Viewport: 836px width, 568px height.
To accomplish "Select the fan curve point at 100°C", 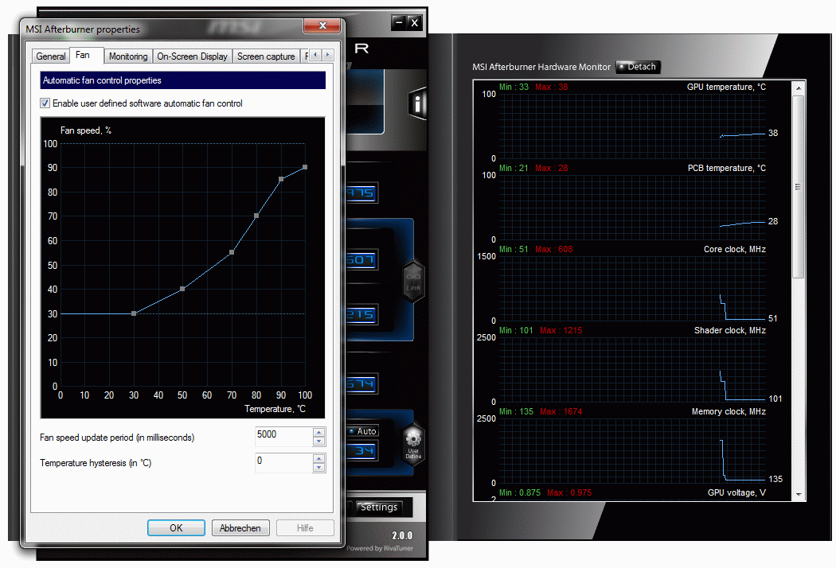I will click(x=305, y=167).
